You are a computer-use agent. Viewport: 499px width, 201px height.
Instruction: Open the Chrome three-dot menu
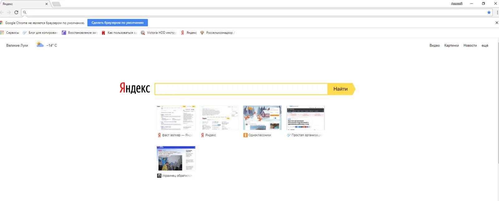click(x=497, y=12)
